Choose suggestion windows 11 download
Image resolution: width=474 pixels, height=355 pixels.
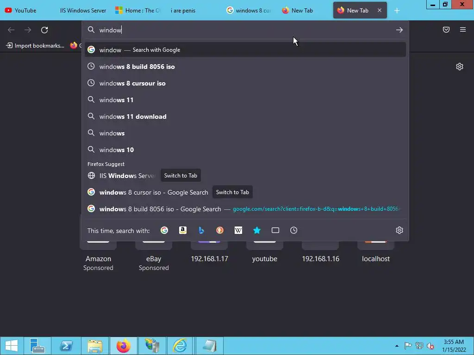pyautogui.click(x=245, y=116)
